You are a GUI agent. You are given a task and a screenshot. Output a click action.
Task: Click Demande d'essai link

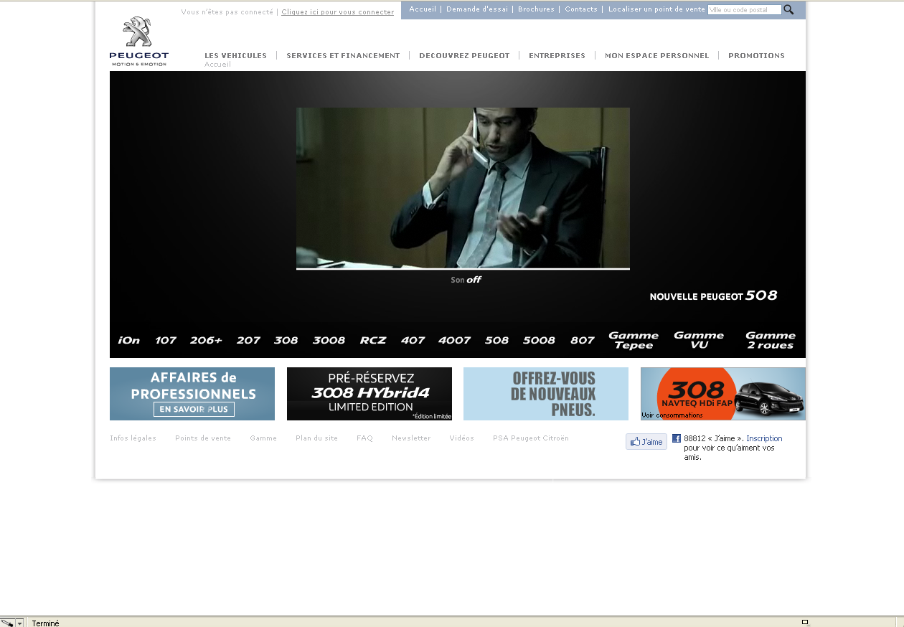[477, 9]
